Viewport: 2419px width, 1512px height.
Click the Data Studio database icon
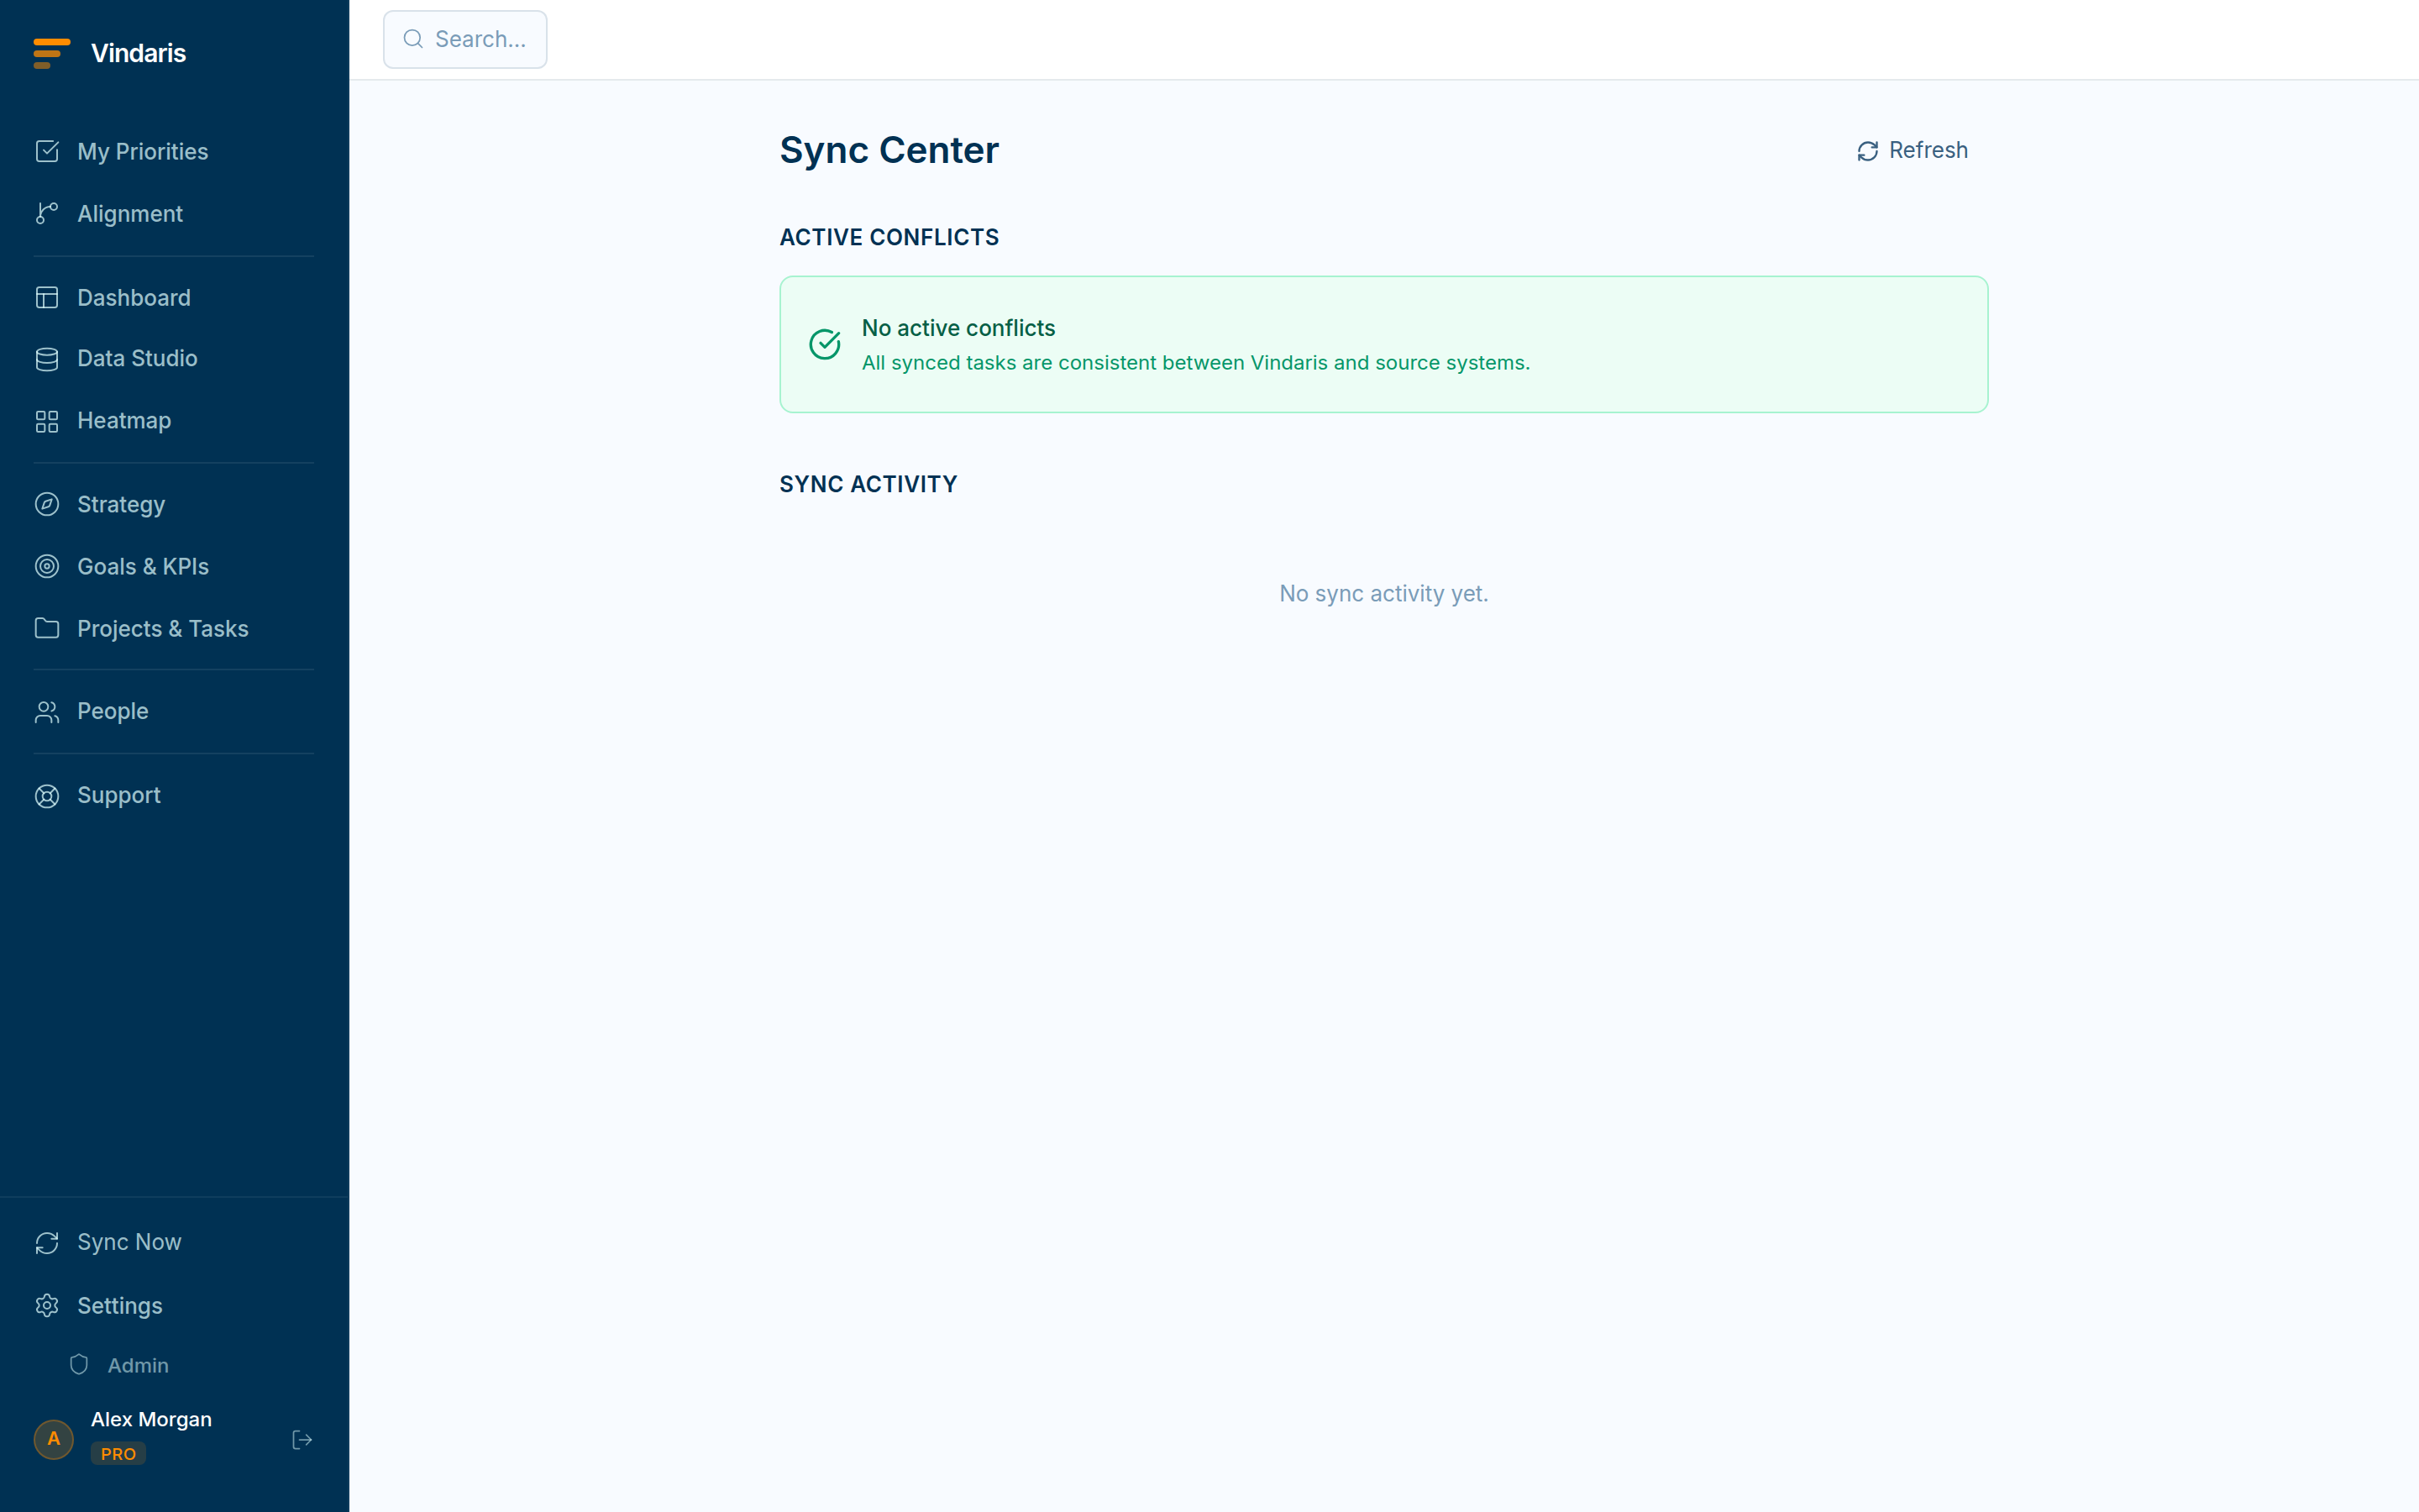(x=47, y=359)
